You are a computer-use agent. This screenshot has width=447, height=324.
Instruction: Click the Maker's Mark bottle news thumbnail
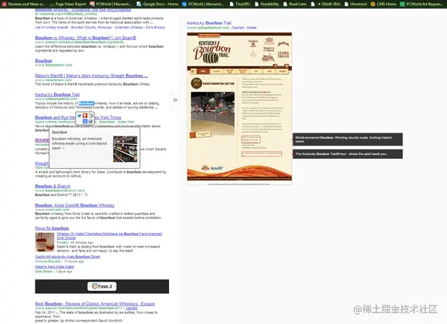pos(45,242)
